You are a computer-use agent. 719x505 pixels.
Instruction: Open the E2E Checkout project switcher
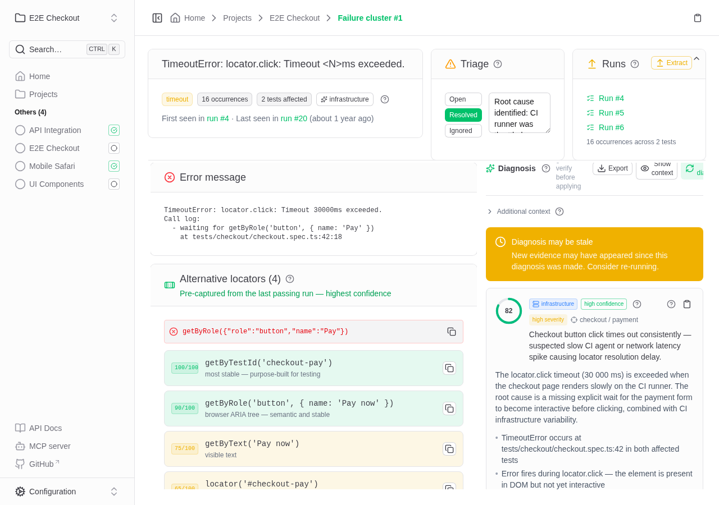[x=67, y=18]
